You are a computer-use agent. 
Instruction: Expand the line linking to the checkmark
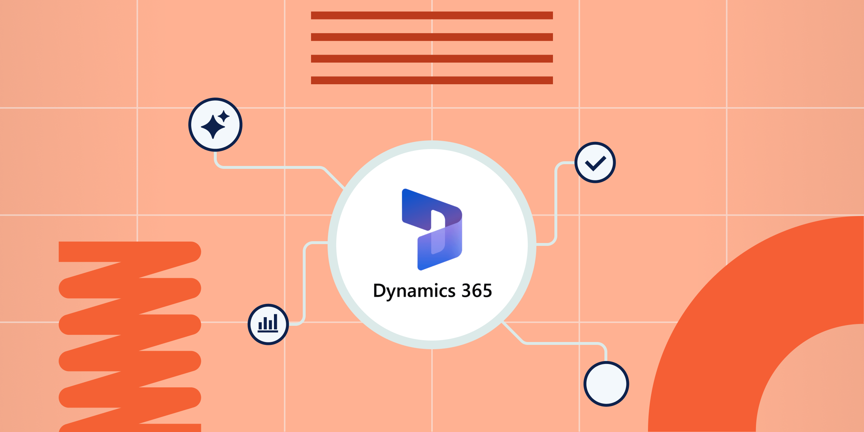click(x=556, y=202)
